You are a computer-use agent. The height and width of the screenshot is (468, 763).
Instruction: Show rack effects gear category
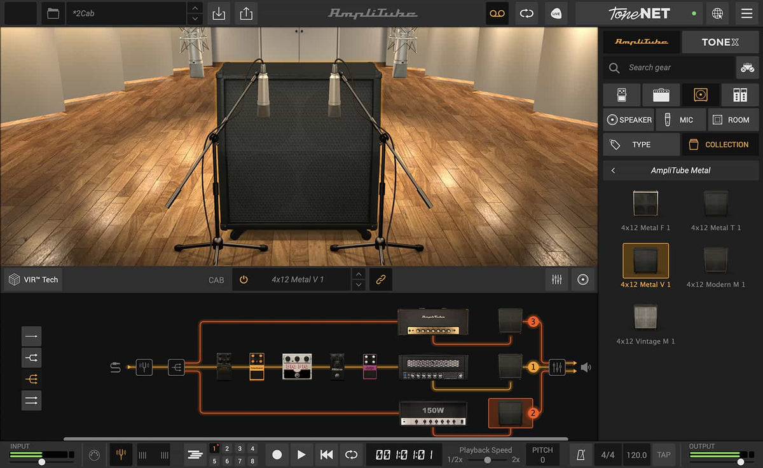click(740, 95)
